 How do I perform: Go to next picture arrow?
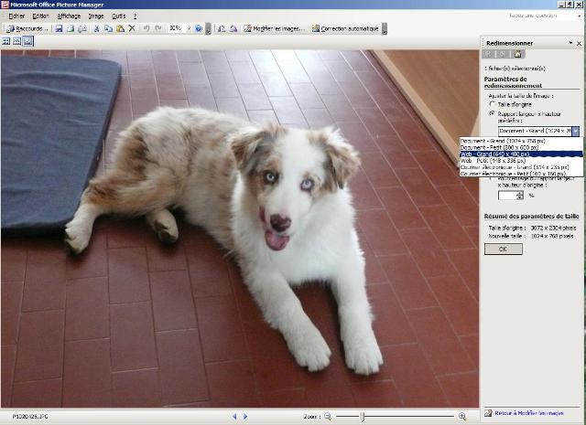click(x=245, y=417)
